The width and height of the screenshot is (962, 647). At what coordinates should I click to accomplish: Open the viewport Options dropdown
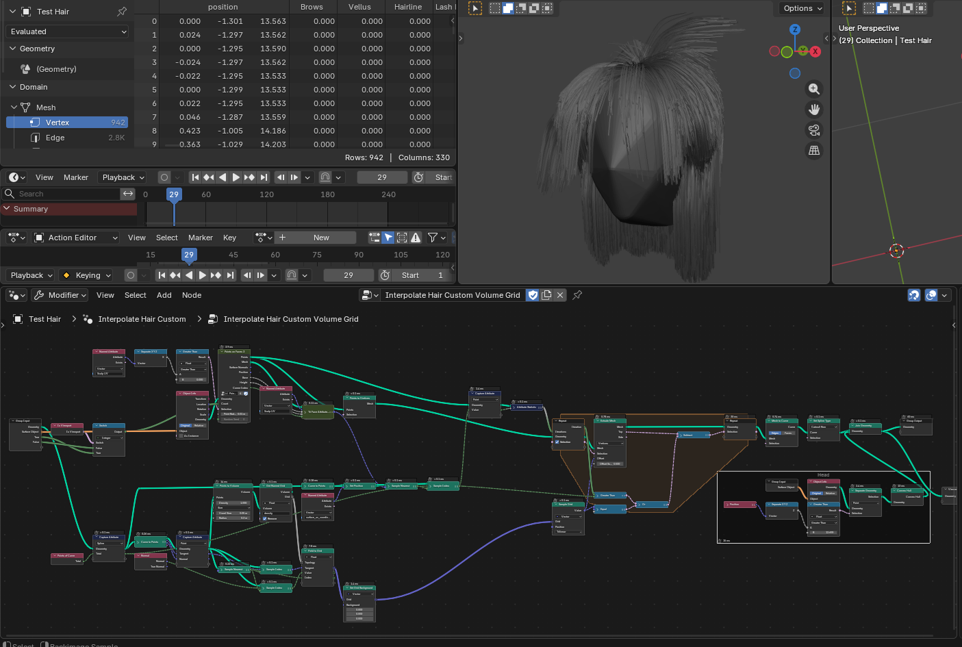click(802, 8)
